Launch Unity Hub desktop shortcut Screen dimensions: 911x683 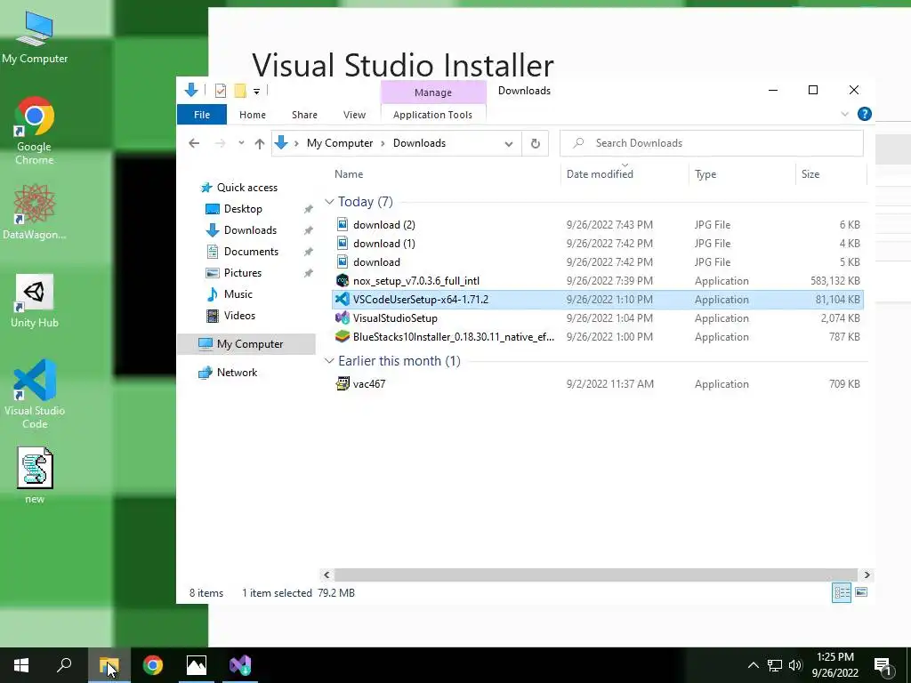point(35,301)
